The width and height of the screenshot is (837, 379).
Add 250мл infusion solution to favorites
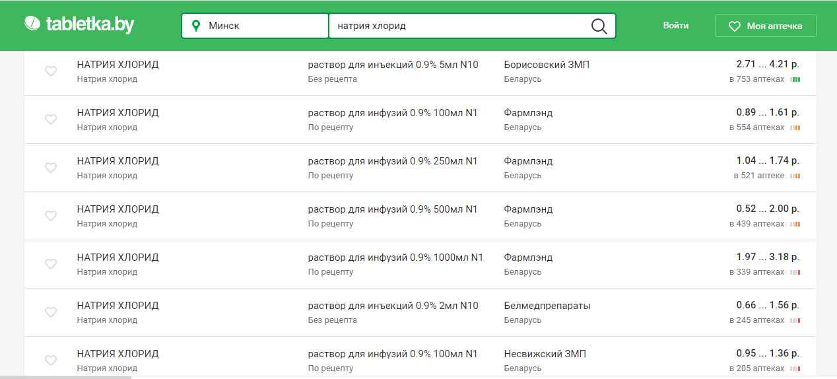pyautogui.click(x=51, y=168)
